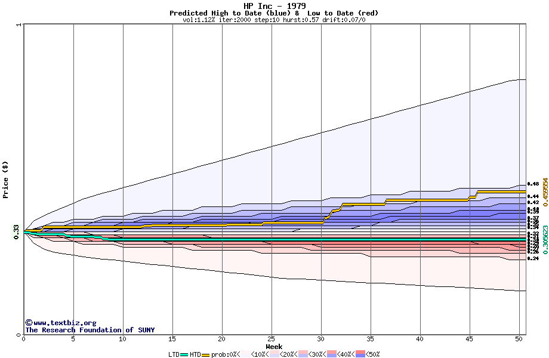Click the '0.44' price level label
Viewport: 549px width, 358px height.
pos(533,196)
